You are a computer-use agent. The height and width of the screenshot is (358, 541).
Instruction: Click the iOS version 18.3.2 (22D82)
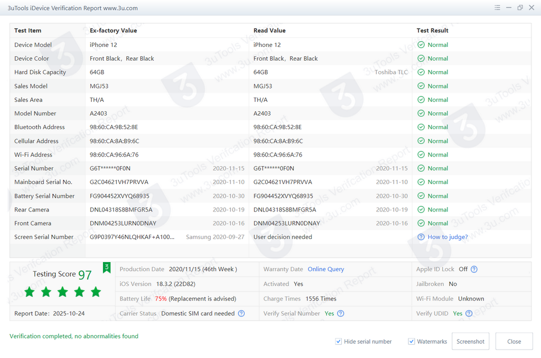pos(175,284)
